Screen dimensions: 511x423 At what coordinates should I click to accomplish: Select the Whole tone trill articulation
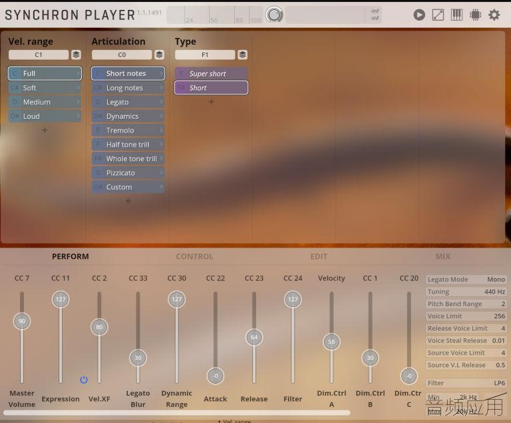(128, 159)
